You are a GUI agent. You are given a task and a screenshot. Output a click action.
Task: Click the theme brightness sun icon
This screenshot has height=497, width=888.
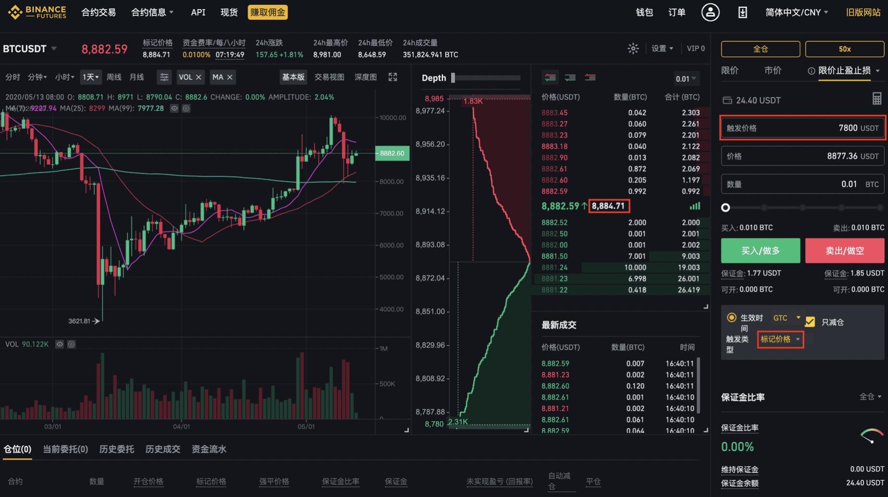click(633, 49)
